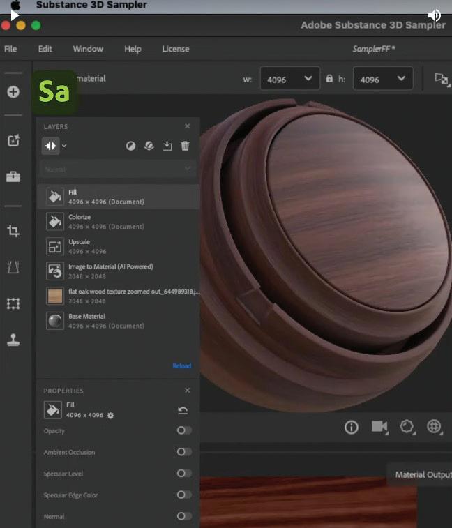Click the 2D wood texture view

308,501
